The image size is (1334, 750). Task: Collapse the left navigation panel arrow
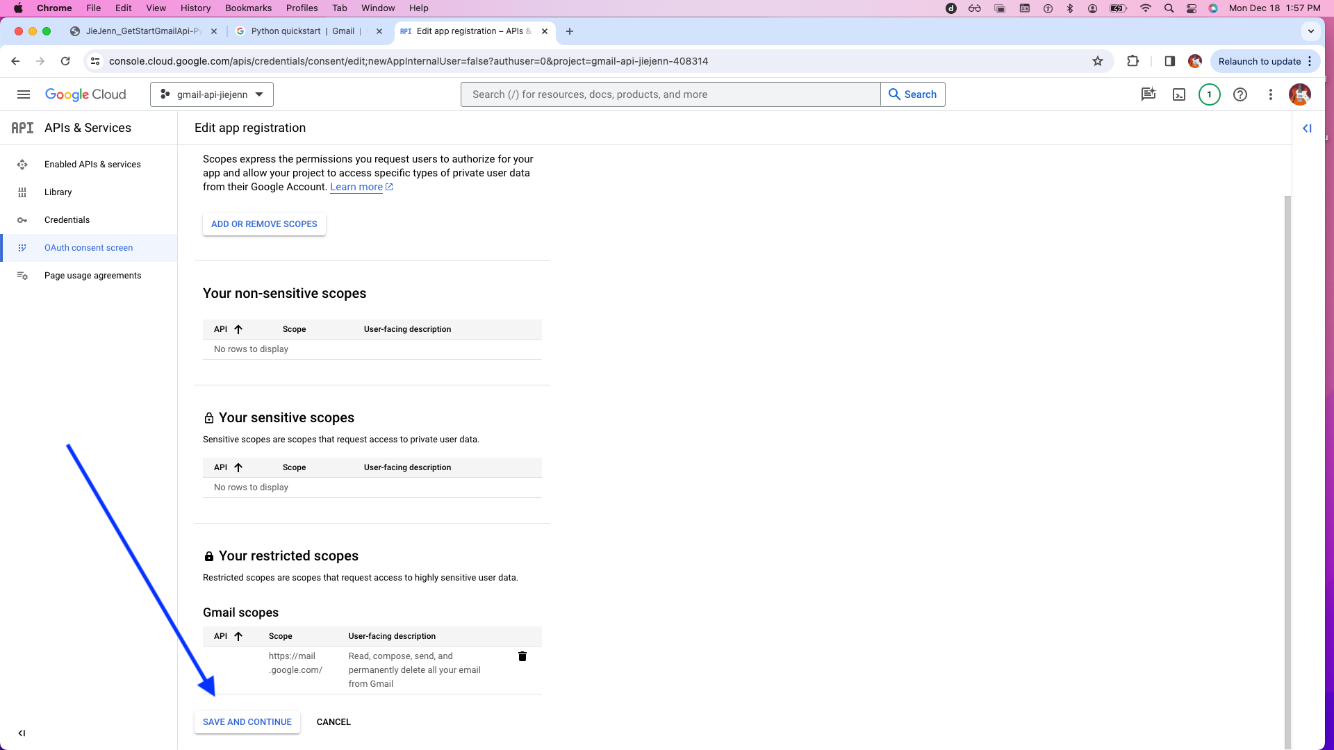pyautogui.click(x=22, y=733)
